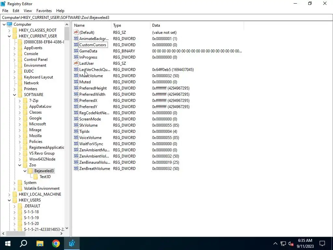Click data 0x64ff0eb5 (1694437045)

173,70
